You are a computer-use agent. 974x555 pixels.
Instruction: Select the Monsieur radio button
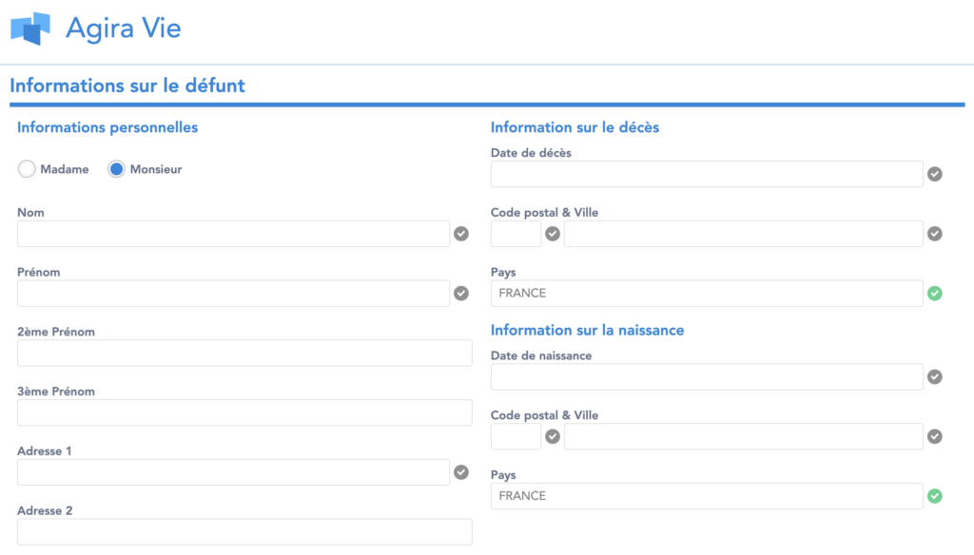tap(116, 169)
